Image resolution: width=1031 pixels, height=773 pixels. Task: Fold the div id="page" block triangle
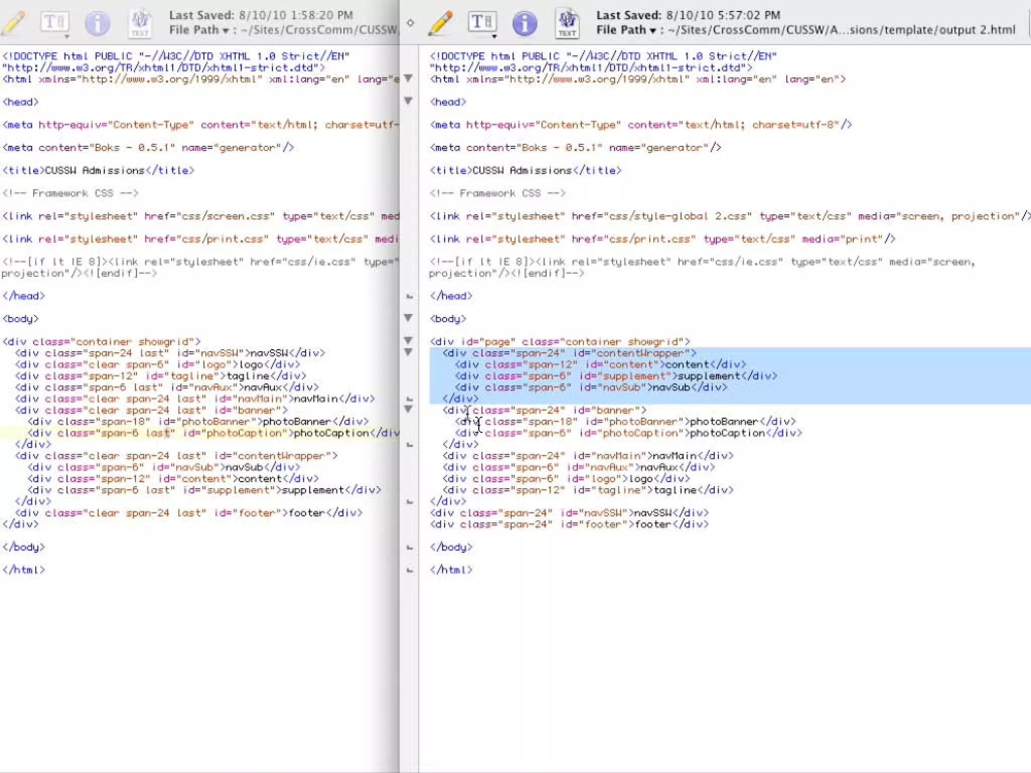coord(408,340)
